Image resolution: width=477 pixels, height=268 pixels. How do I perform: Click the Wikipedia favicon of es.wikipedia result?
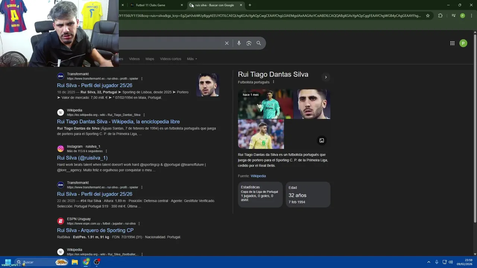click(x=60, y=112)
